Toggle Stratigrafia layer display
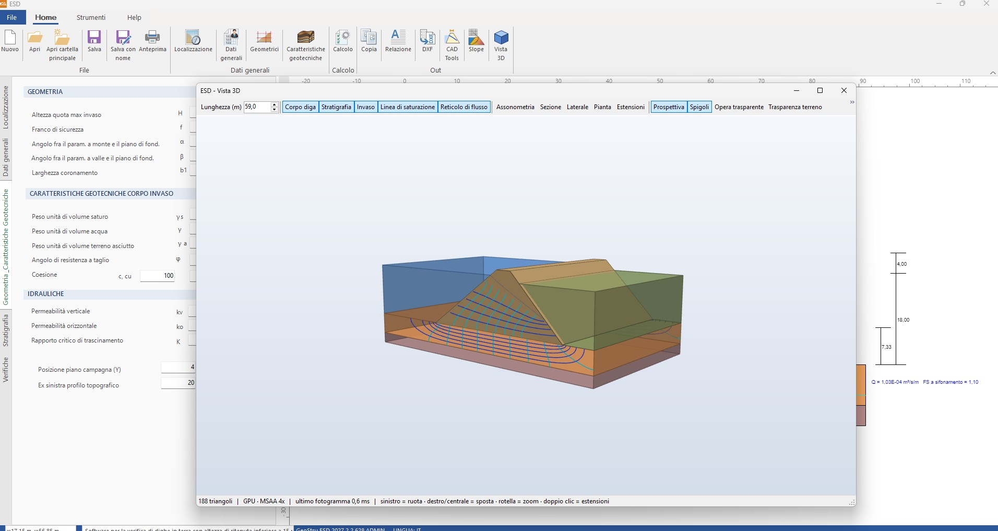This screenshot has height=531, width=998. click(336, 107)
